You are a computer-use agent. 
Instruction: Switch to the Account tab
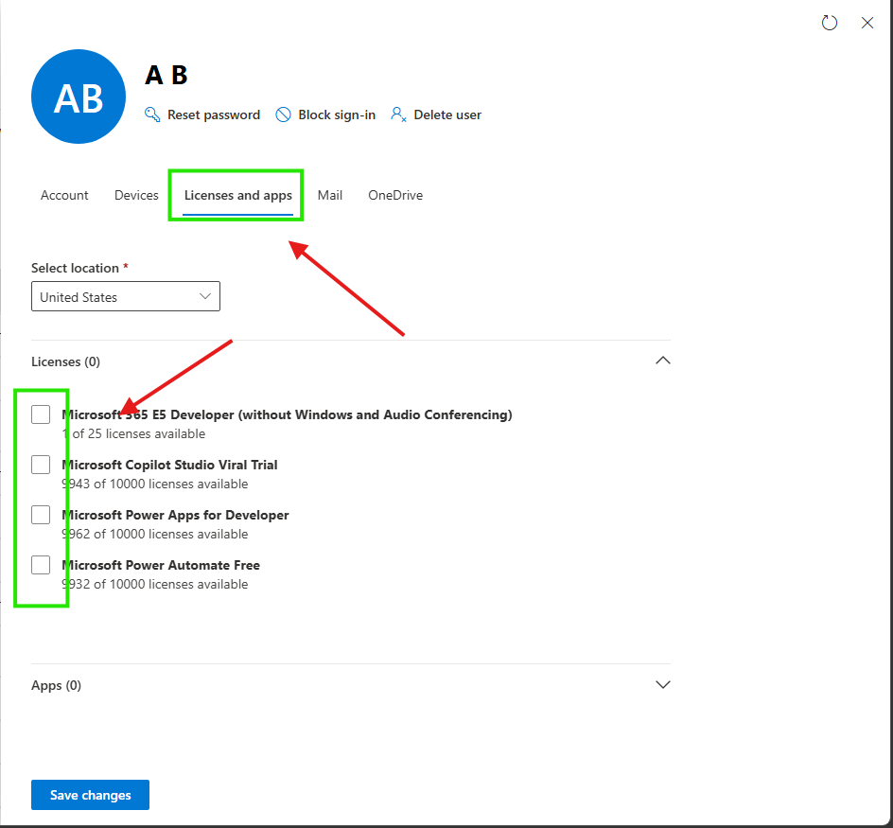64,196
